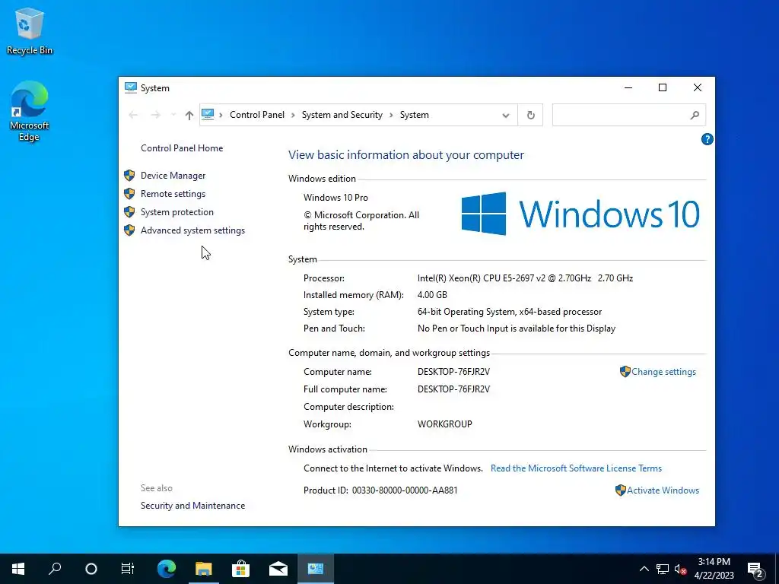Navigate to Control Panel in the breadcrumb
The height and width of the screenshot is (584, 779).
257,115
